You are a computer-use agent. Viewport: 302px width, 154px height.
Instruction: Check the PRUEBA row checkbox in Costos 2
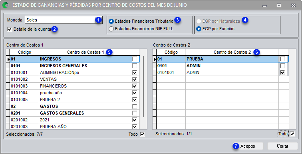(x=282, y=59)
